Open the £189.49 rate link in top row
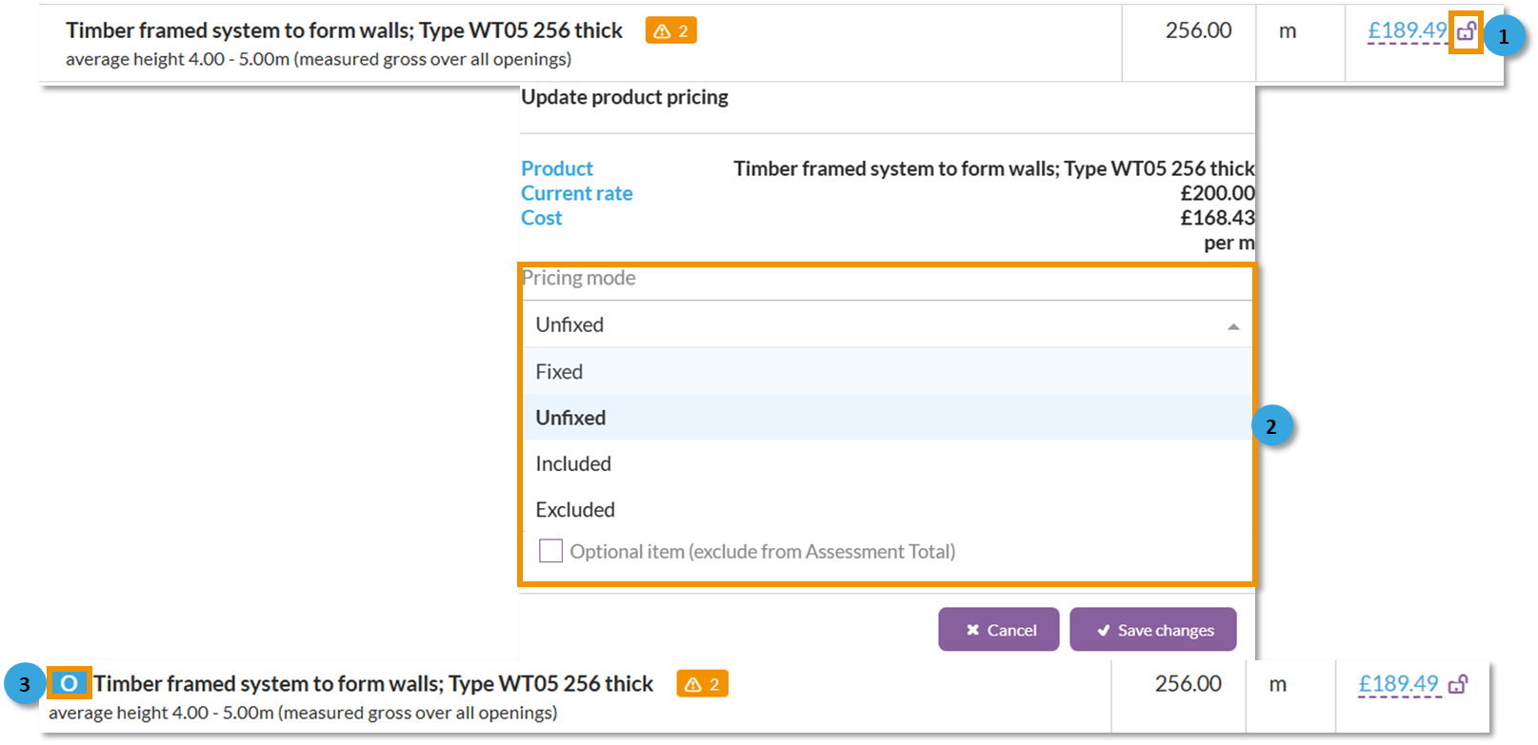 [x=1407, y=31]
